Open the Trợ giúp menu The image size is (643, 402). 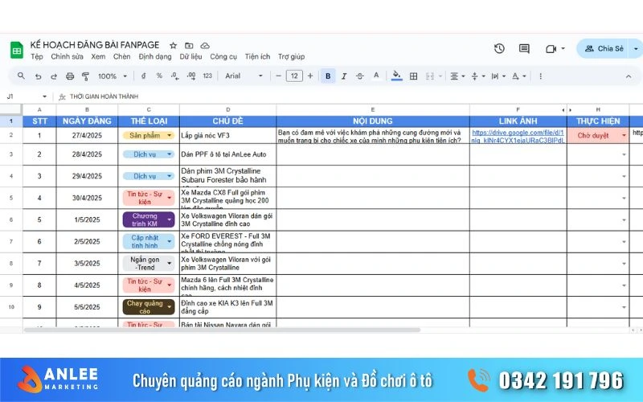(x=291, y=56)
